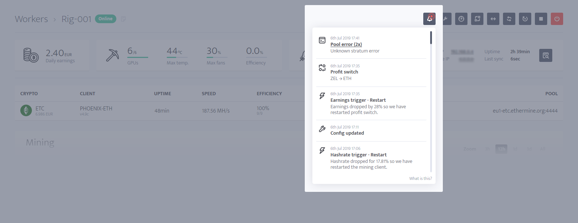Click the 44°C max temp value
The height and width of the screenshot is (223, 578).
(x=174, y=51)
